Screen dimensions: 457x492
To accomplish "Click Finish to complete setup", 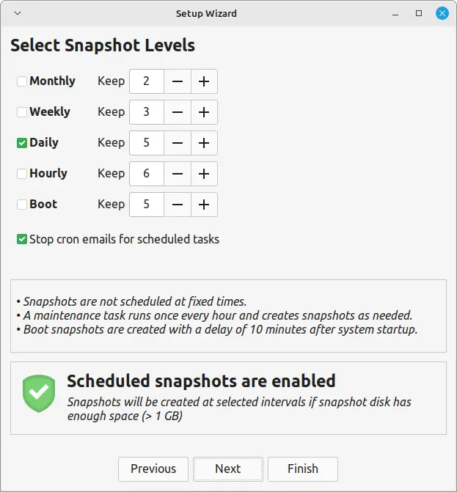I will tap(302, 469).
